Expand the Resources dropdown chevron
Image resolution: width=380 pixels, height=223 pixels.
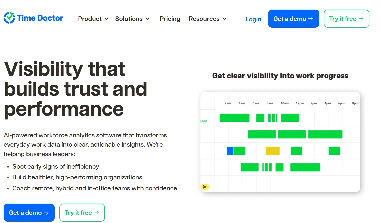coord(225,19)
